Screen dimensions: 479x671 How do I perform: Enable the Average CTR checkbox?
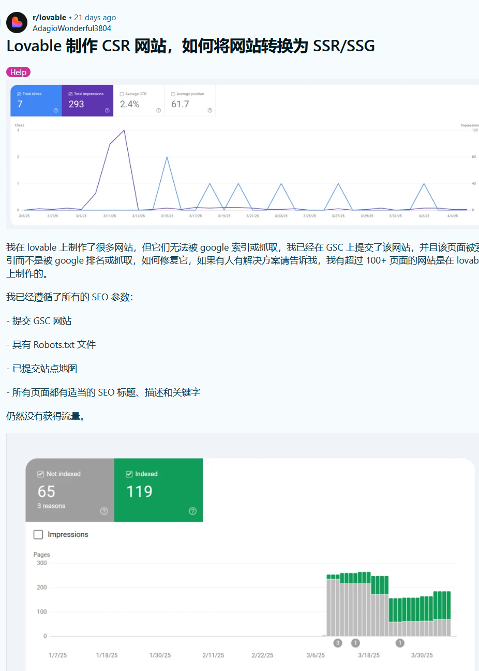122,94
